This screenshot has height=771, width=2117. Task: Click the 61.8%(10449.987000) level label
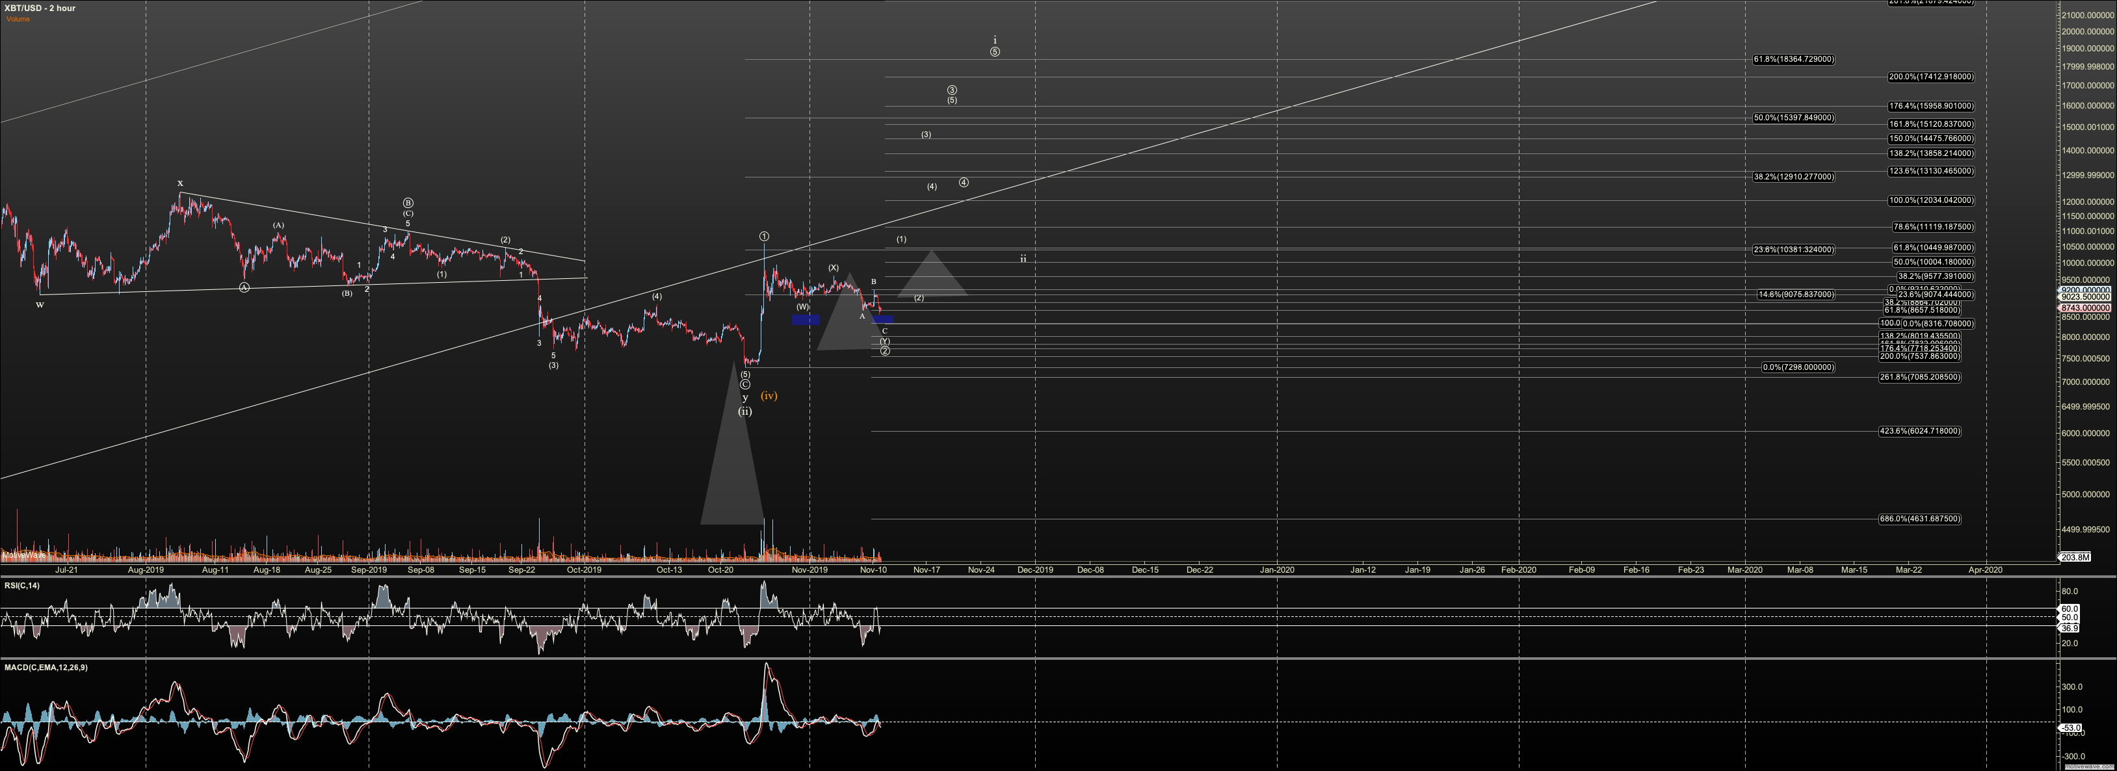[x=1933, y=248]
